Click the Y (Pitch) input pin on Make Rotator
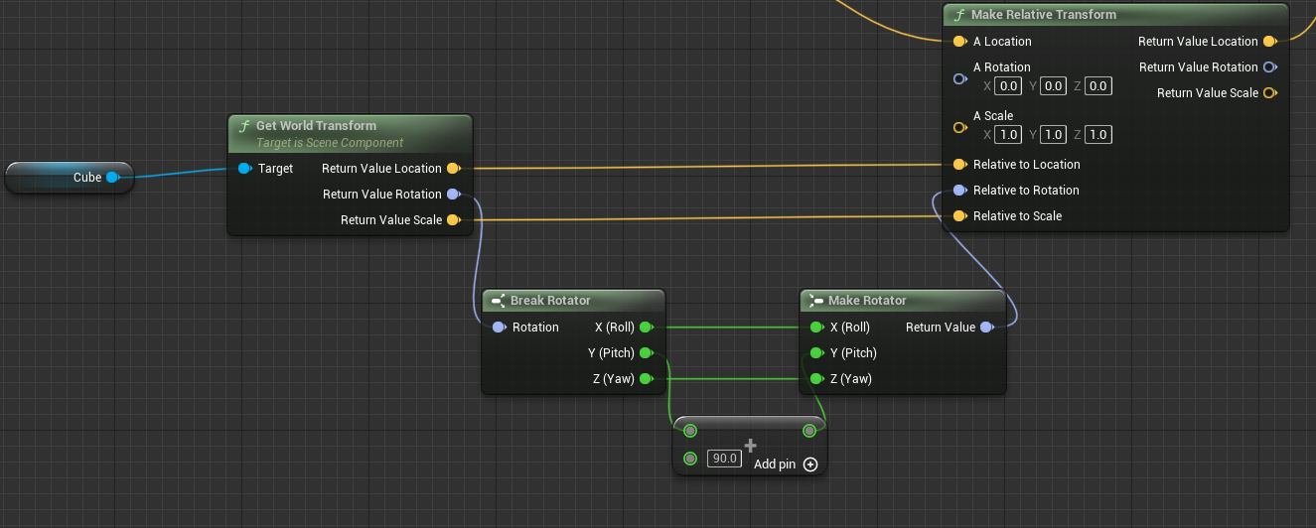 817,353
